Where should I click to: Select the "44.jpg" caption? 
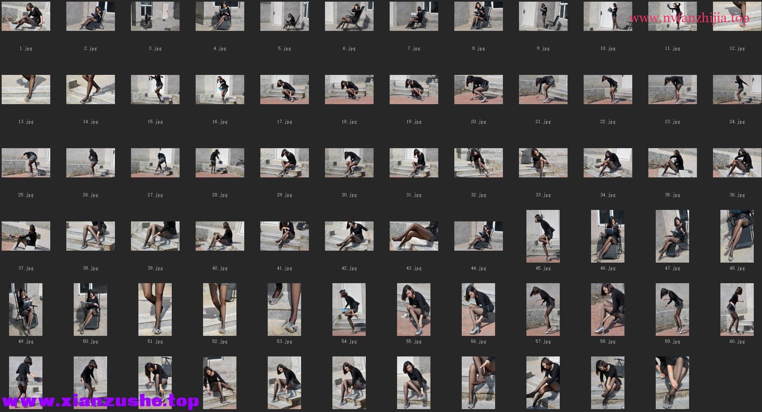coord(479,268)
